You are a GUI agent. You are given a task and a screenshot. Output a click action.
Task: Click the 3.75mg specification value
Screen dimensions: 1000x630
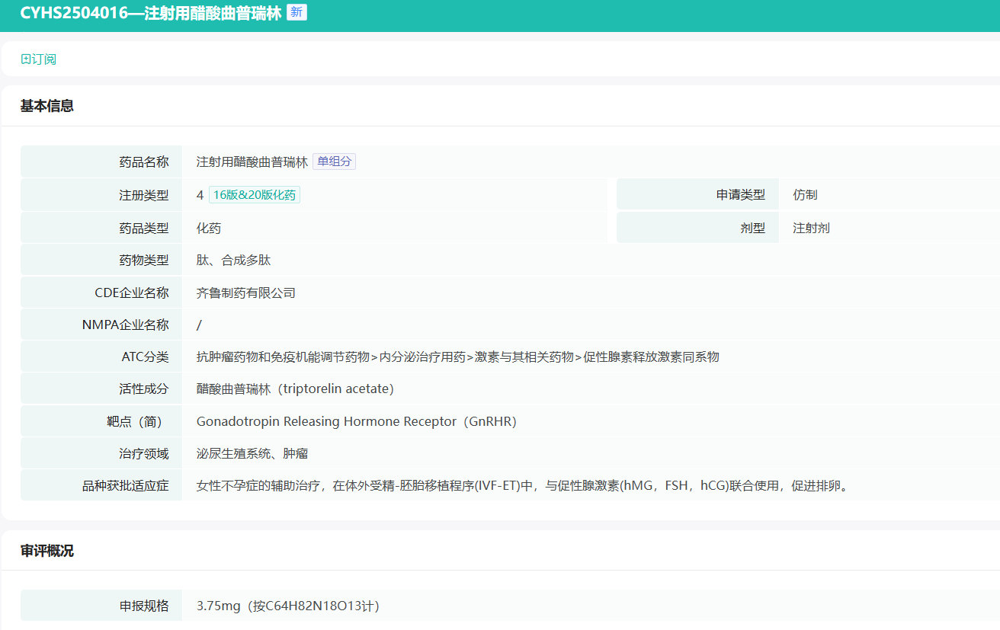(x=287, y=606)
